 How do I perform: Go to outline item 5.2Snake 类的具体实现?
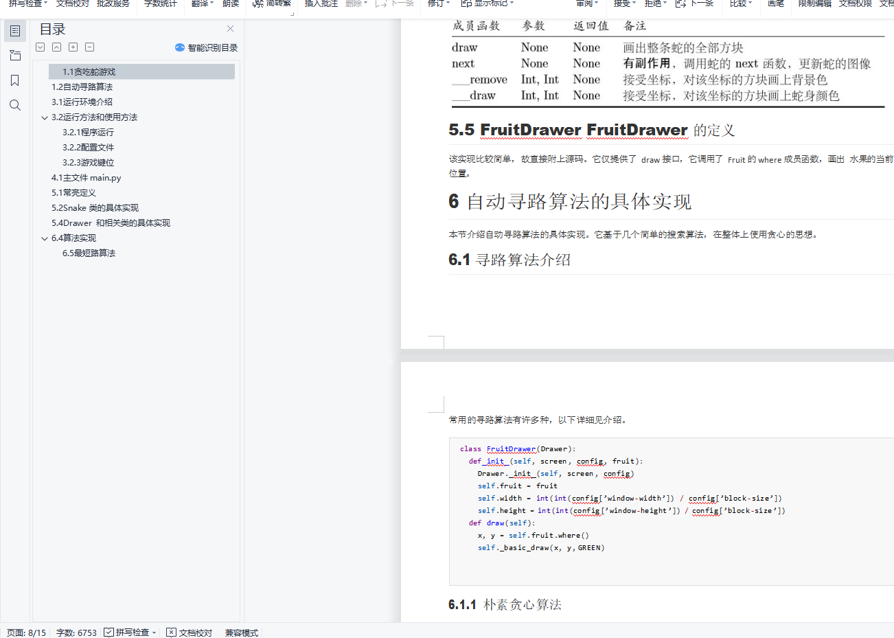tap(95, 207)
